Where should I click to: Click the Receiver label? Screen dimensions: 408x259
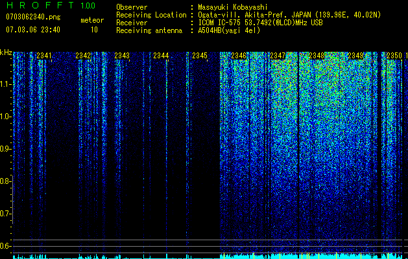132,23
